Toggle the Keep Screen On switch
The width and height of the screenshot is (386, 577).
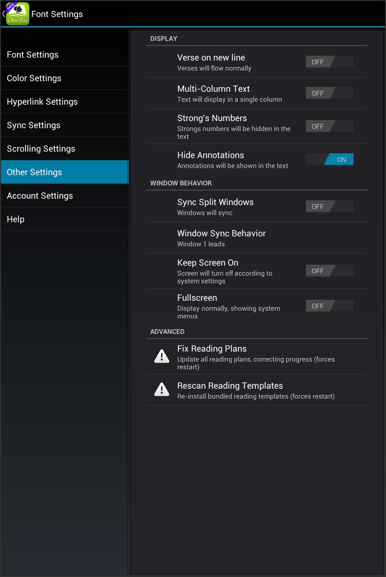(x=329, y=271)
